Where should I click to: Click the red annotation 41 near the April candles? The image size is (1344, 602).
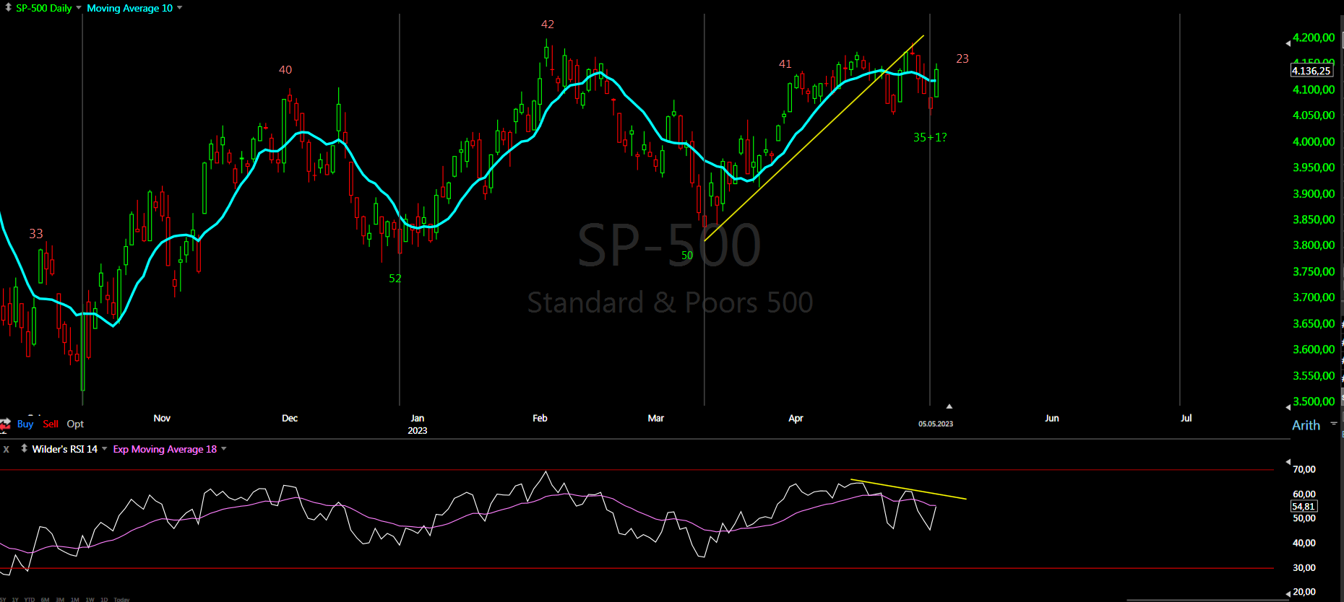[x=785, y=64]
